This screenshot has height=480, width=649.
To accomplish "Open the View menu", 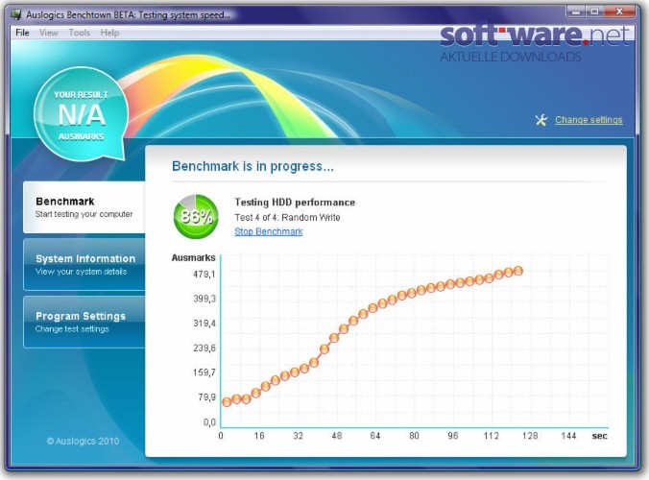I will [x=48, y=33].
